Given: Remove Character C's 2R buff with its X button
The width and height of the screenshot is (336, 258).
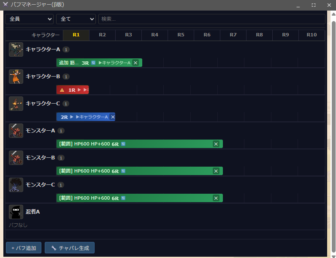Looking at the screenshot, I should [x=113, y=117].
